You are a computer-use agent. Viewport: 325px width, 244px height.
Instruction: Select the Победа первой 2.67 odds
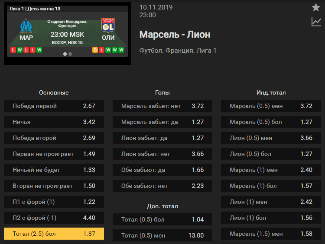click(54, 106)
